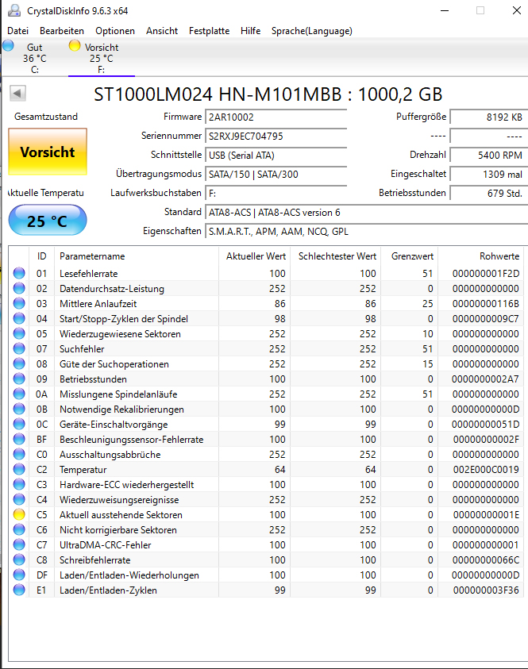528x669 pixels.
Task: Click the Rohwerte column header
Action: [x=480, y=256]
